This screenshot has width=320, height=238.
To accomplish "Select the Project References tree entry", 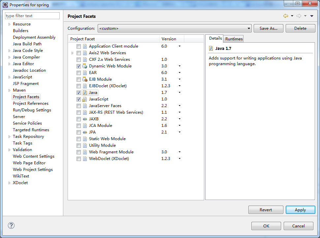I will tap(31, 103).
